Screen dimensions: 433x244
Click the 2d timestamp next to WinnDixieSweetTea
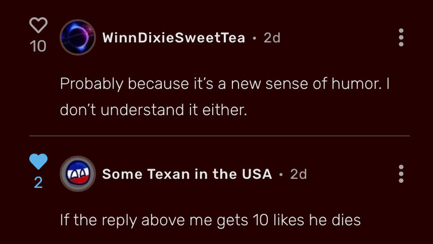(x=272, y=37)
